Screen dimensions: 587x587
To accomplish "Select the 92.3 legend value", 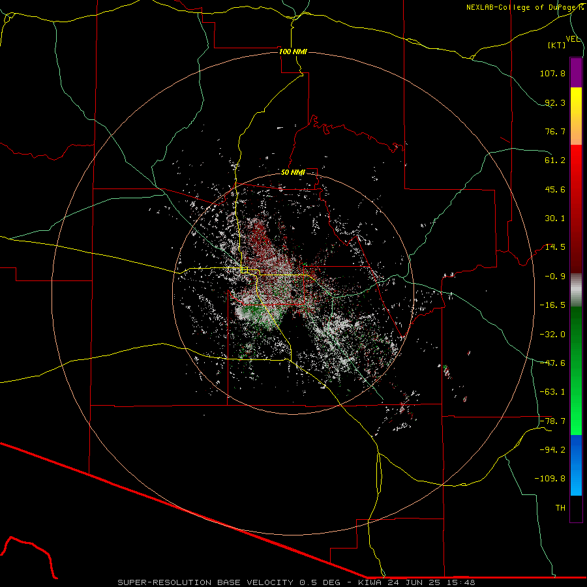I will [x=555, y=102].
